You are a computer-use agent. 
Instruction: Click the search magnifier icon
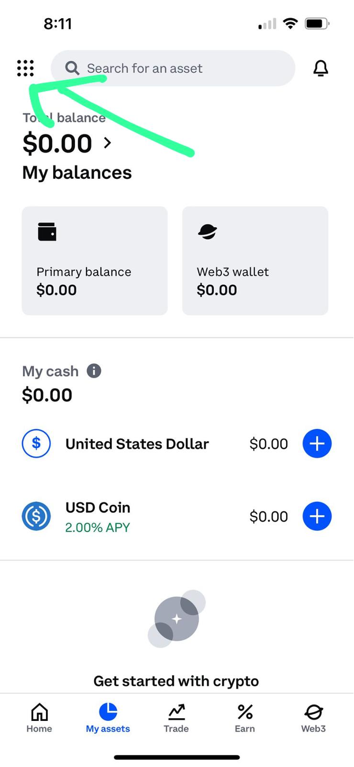tap(72, 68)
